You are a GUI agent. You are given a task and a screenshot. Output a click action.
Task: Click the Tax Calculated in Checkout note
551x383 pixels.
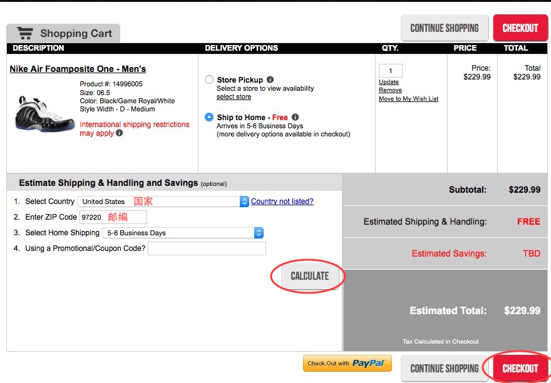pyautogui.click(x=441, y=341)
